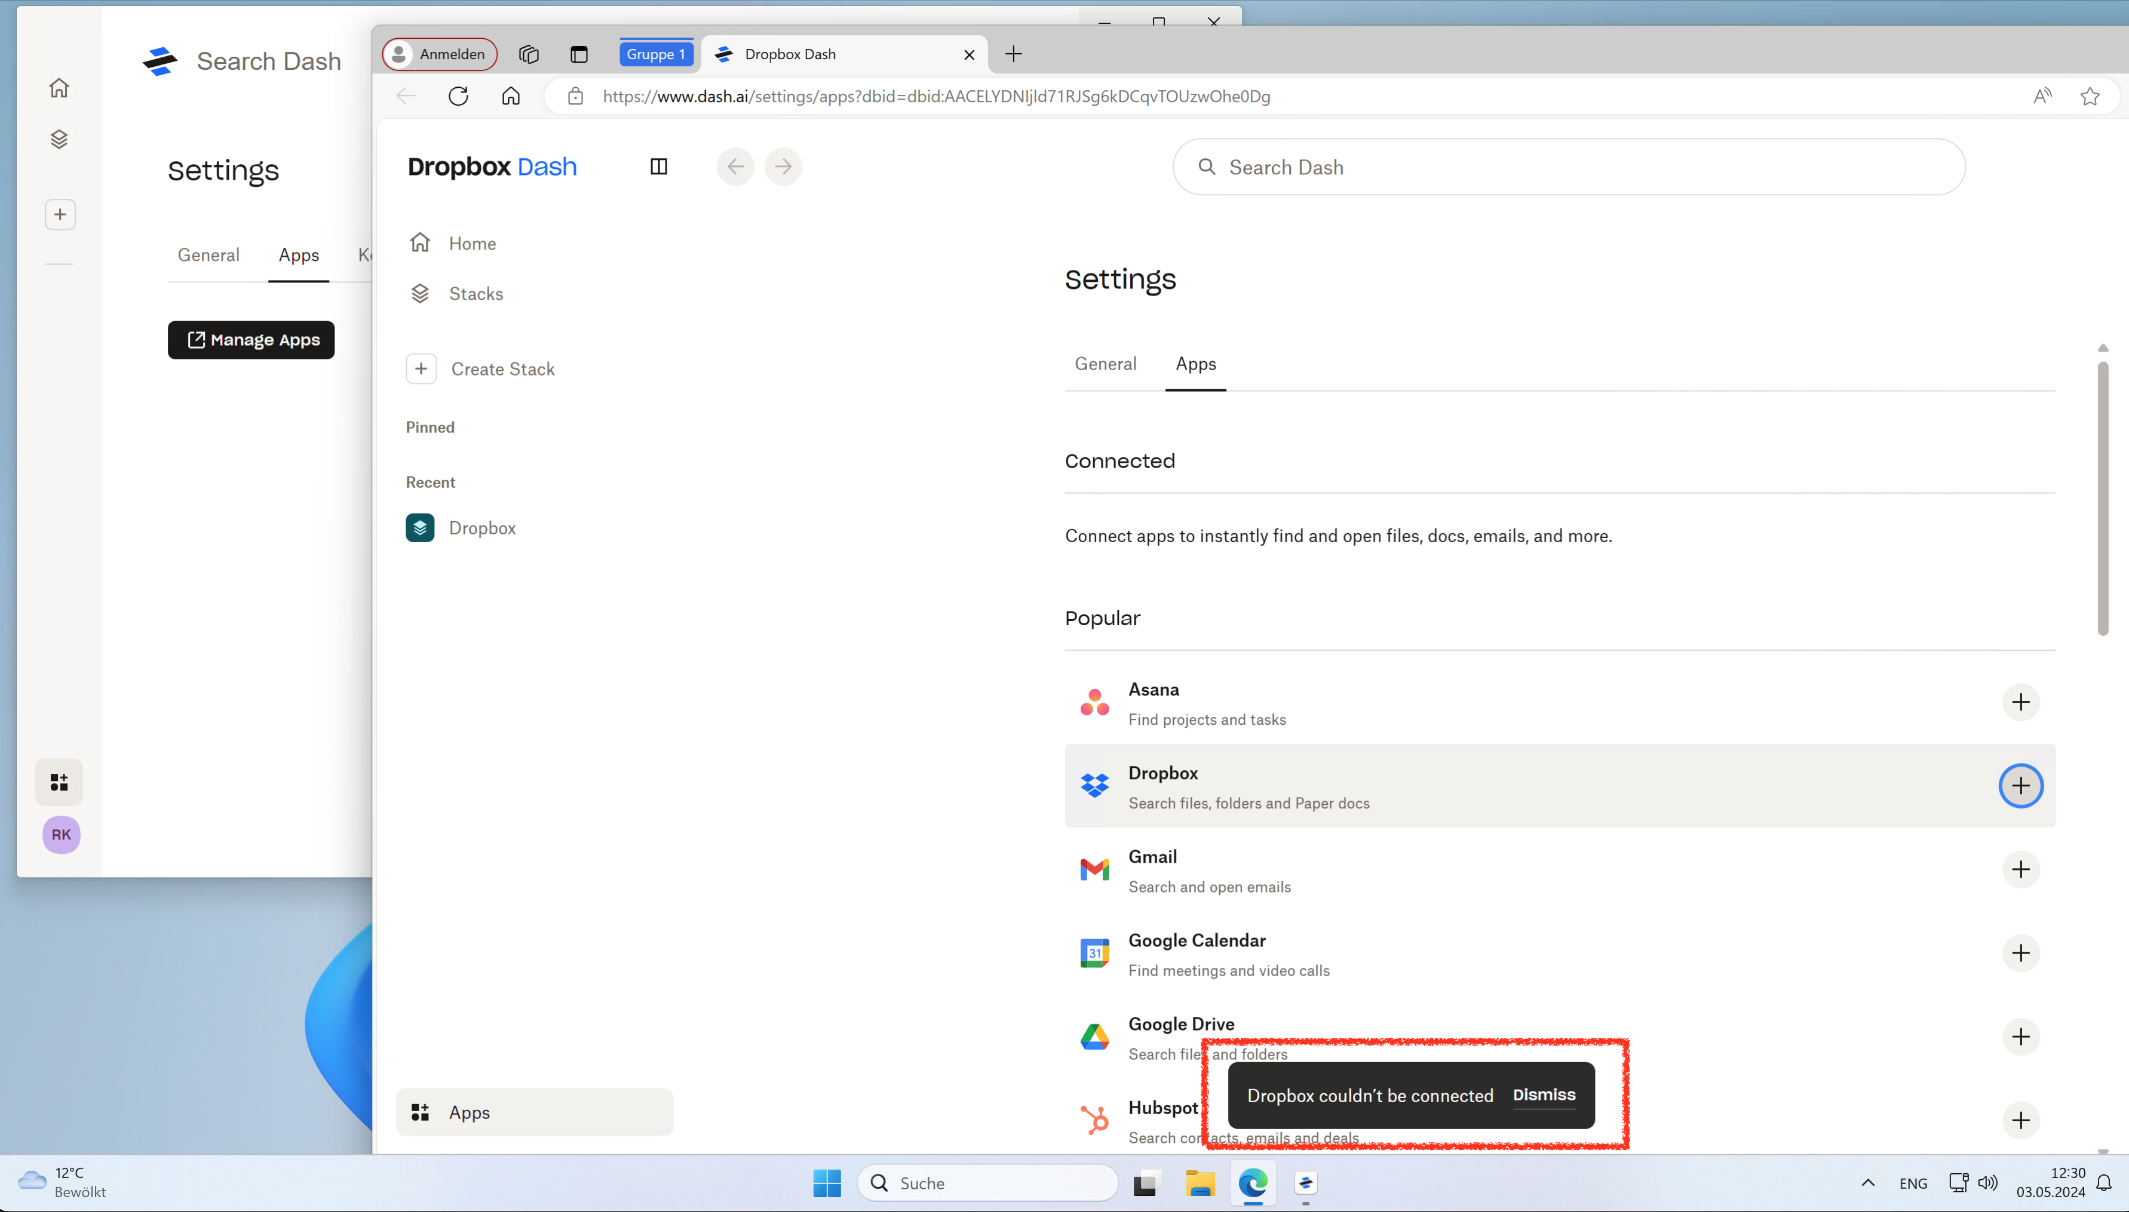Image resolution: width=2129 pixels, height=1212 pixels.
Task: Open weather widget on taskbar
Action: tap(63, 1183)
